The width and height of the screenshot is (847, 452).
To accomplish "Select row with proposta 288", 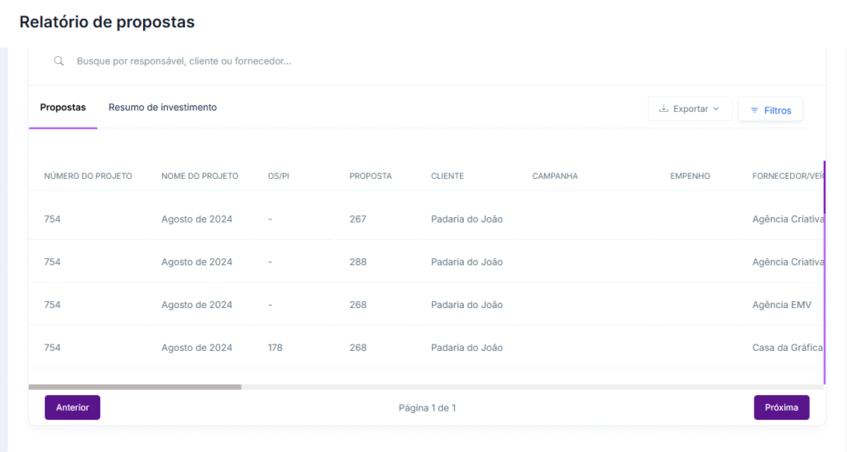I will pyautogui.click(x=357, y=262).
